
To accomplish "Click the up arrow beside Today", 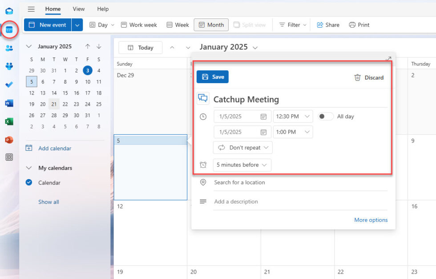I will point(172,48).
